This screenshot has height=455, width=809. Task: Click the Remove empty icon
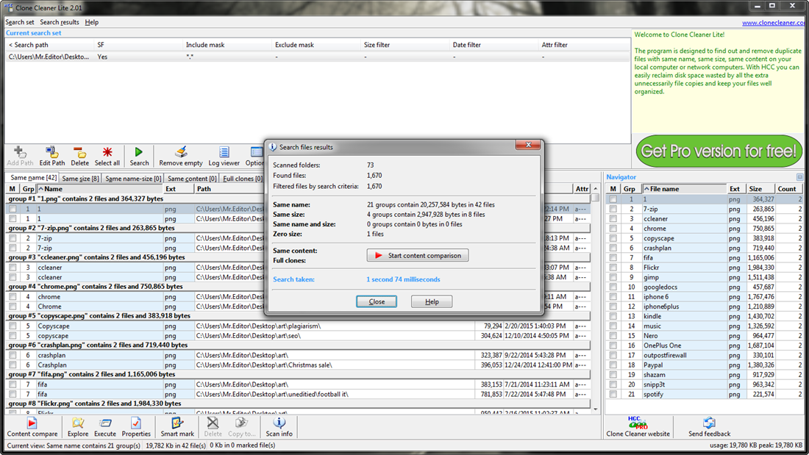(x=181, y=152)
